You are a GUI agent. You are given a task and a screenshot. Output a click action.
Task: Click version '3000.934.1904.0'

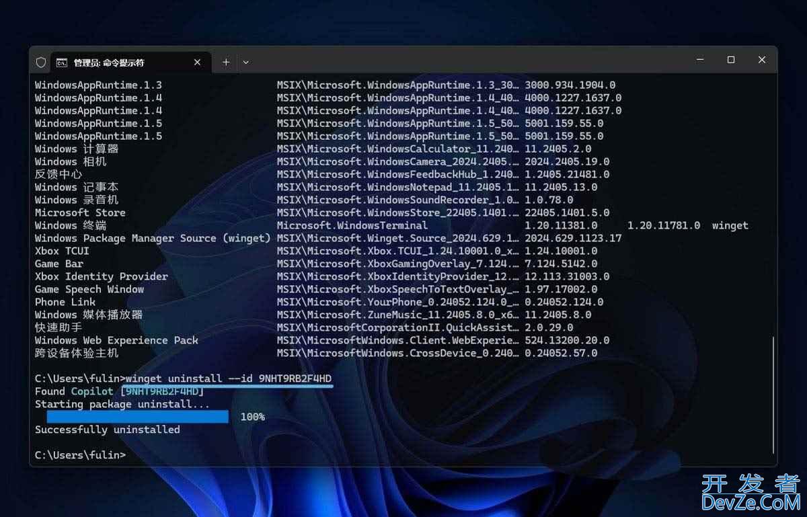[570, 85]
